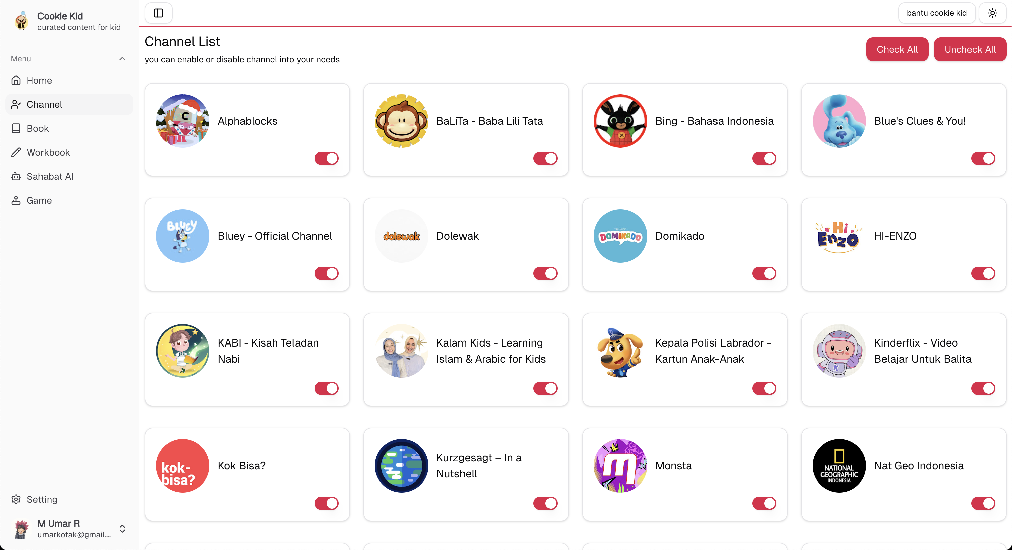Turn off the Dolewak channel switch
The image size is (1012, 550).
[x=545, y=273]
